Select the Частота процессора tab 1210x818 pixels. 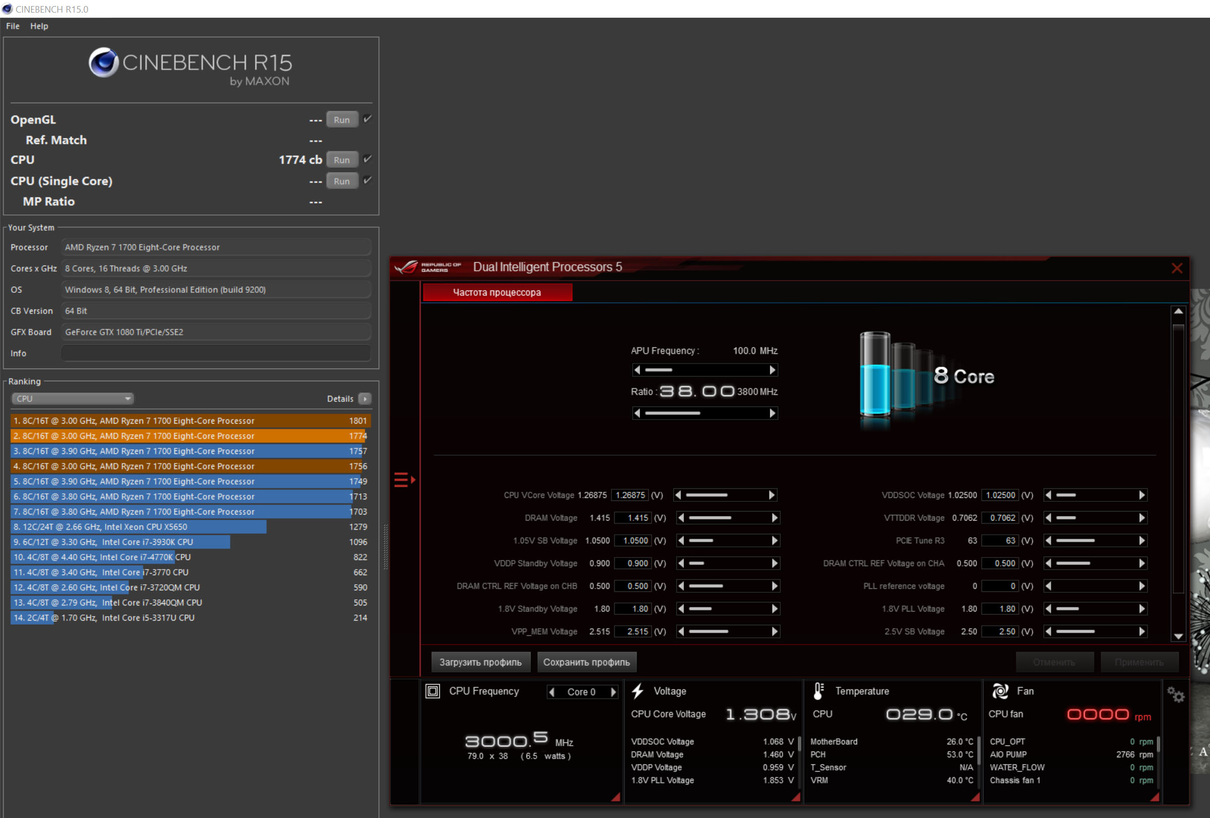pos(497,293)
